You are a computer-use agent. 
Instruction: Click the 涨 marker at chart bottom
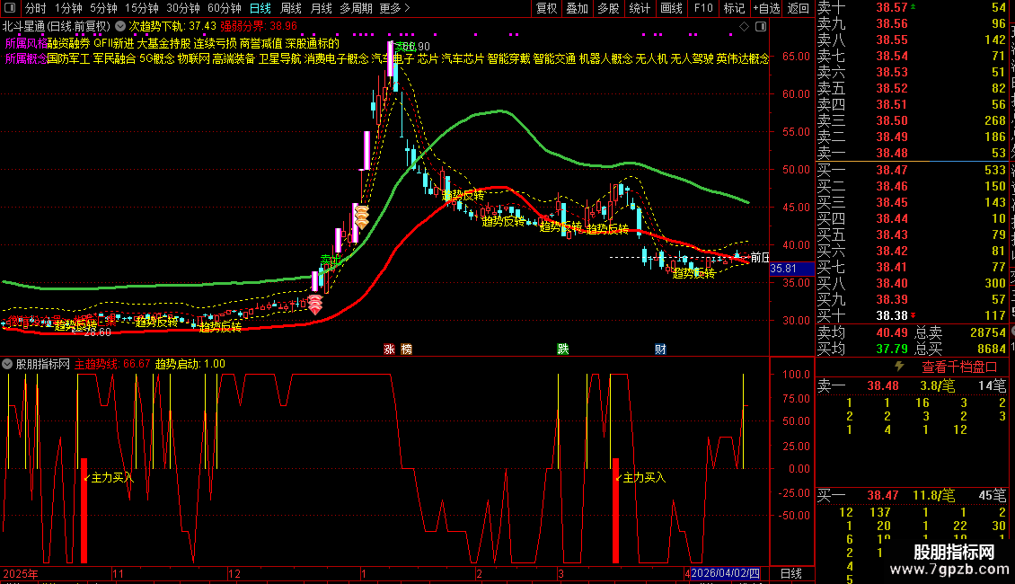(390, 349)
